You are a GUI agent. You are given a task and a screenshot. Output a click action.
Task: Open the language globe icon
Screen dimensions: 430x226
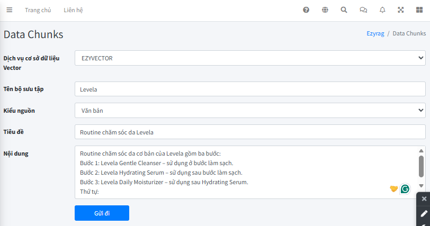click(325, 10)
